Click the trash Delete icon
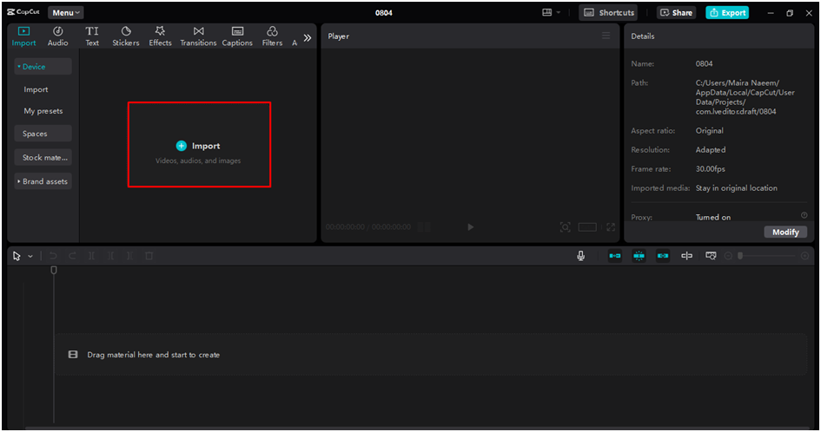 click(149, 256)
